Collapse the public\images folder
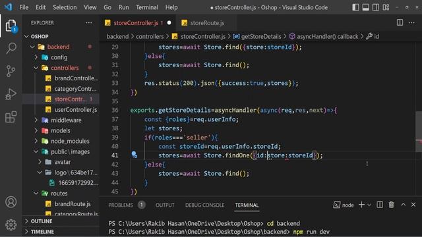This screenshot has height=237, width=422. pos(70,151)
